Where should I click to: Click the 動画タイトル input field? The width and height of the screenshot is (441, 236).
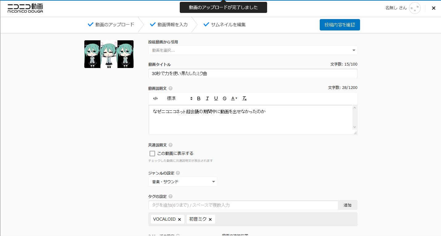pos(253,74)
